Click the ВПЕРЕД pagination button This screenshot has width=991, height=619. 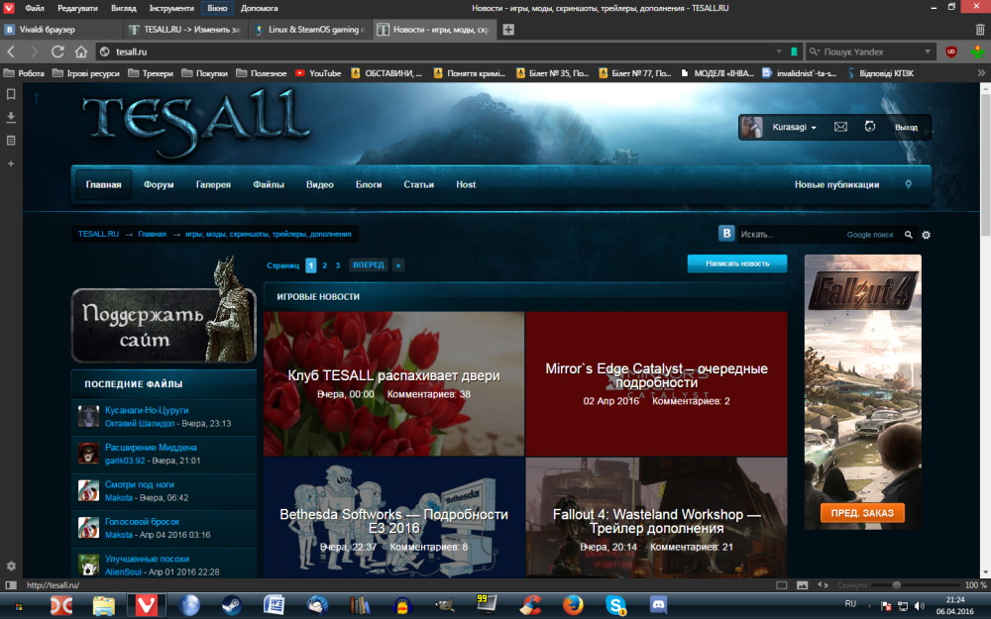(369, 264)
